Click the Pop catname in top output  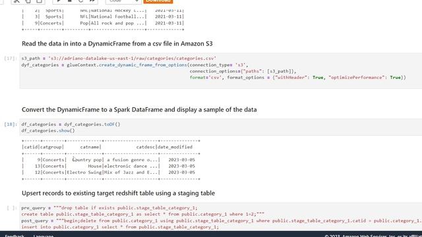[84, 23]
